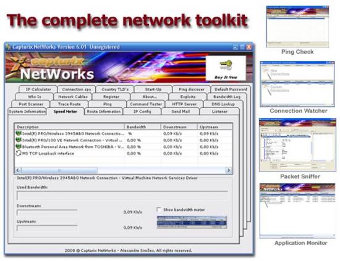Switch to the IP Config tab
The image size is (340, 261).
point(142,111)
